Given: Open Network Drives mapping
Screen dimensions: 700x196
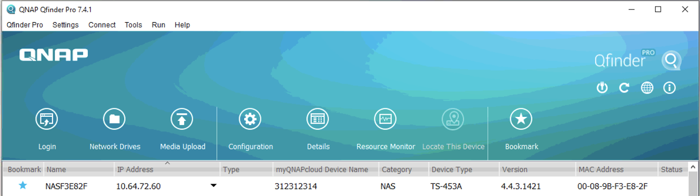Looking at the screenshot, I should 114,119.
